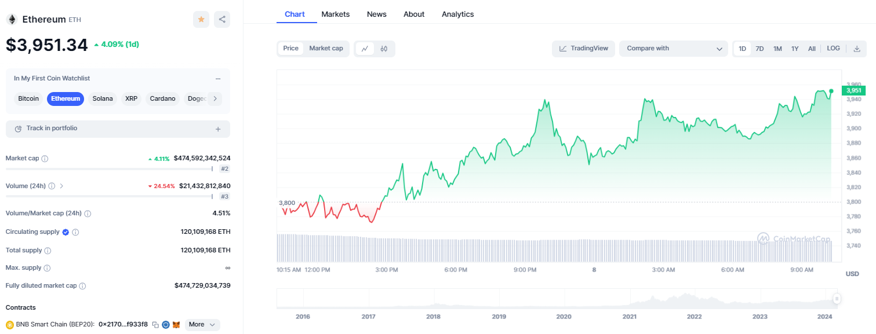
Task: Set chart range to 7D
Action: (759, 49)
